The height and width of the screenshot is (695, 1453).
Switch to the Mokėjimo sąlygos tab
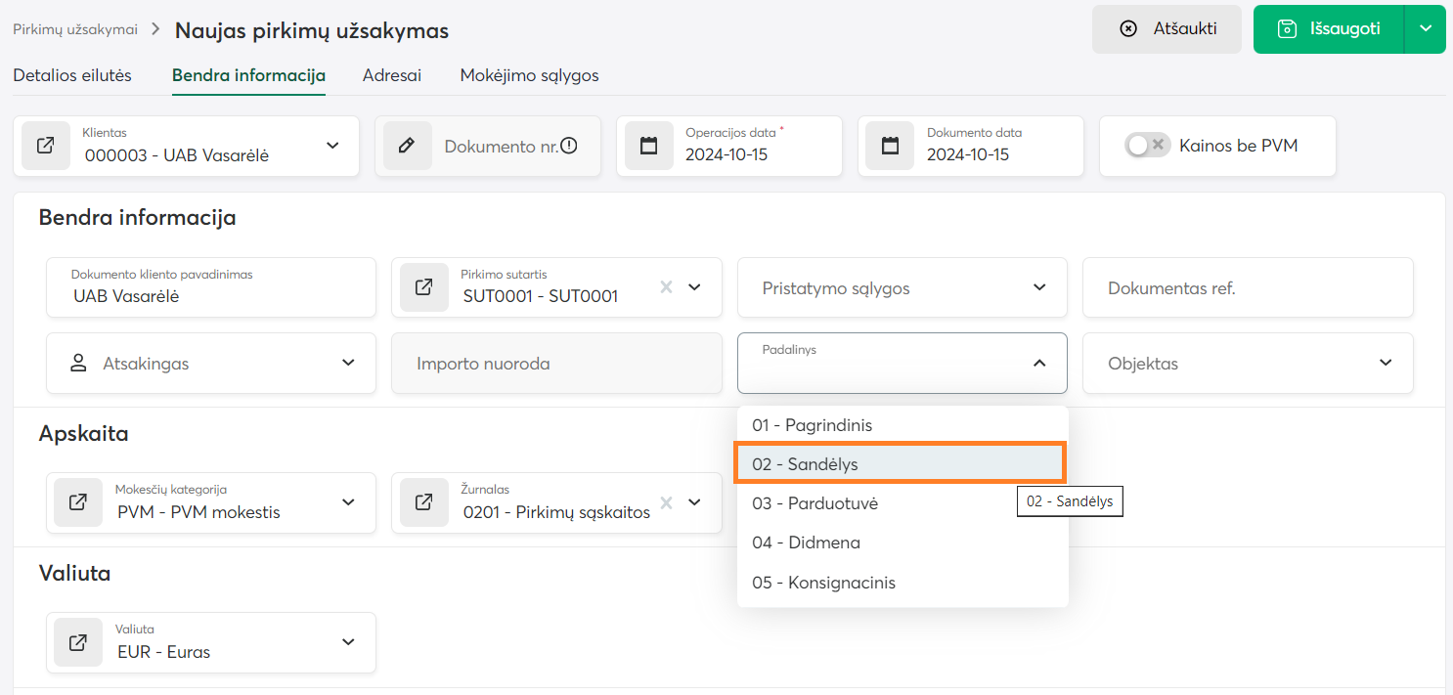[x=529, y=75]
